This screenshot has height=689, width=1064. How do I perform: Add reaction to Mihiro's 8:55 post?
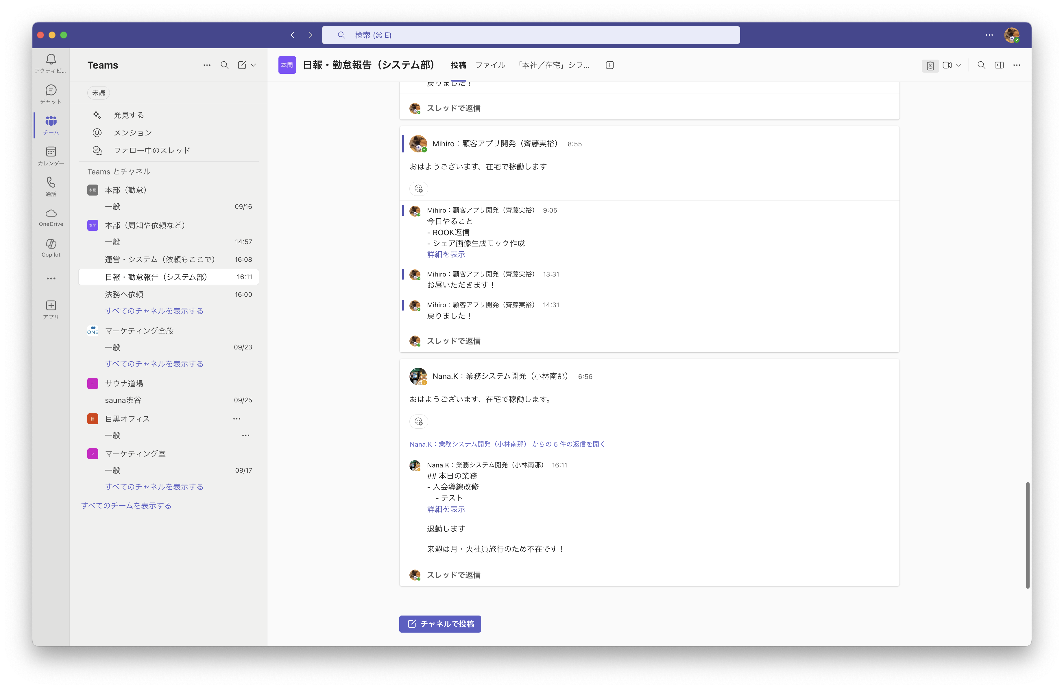pos(418,189)
